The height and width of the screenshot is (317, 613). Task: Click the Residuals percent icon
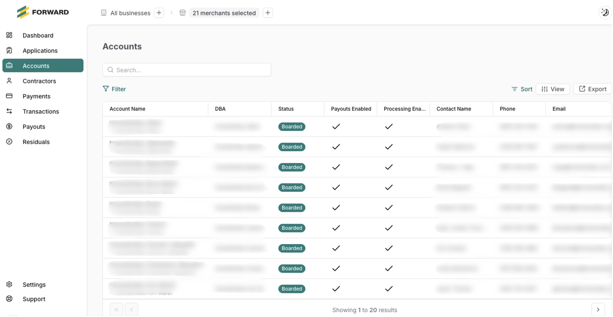9,142
